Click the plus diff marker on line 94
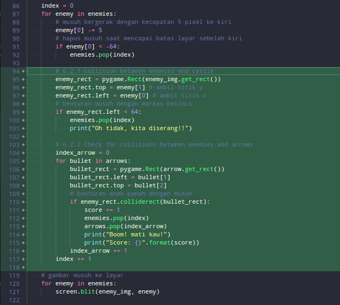Image resolution: width=340 pixels, height=305 pixels. pyautogui.click(x=23, y=72)
